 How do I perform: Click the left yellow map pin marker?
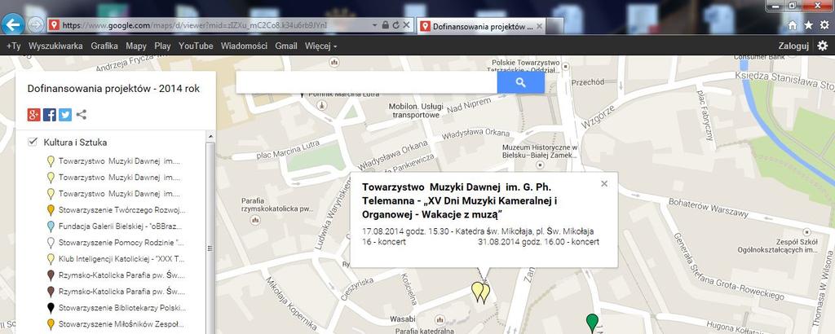click(x=477, y=292)
